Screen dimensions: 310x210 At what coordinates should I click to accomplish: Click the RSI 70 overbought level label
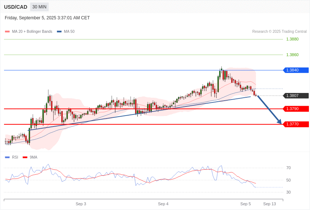tap(288, 168)
